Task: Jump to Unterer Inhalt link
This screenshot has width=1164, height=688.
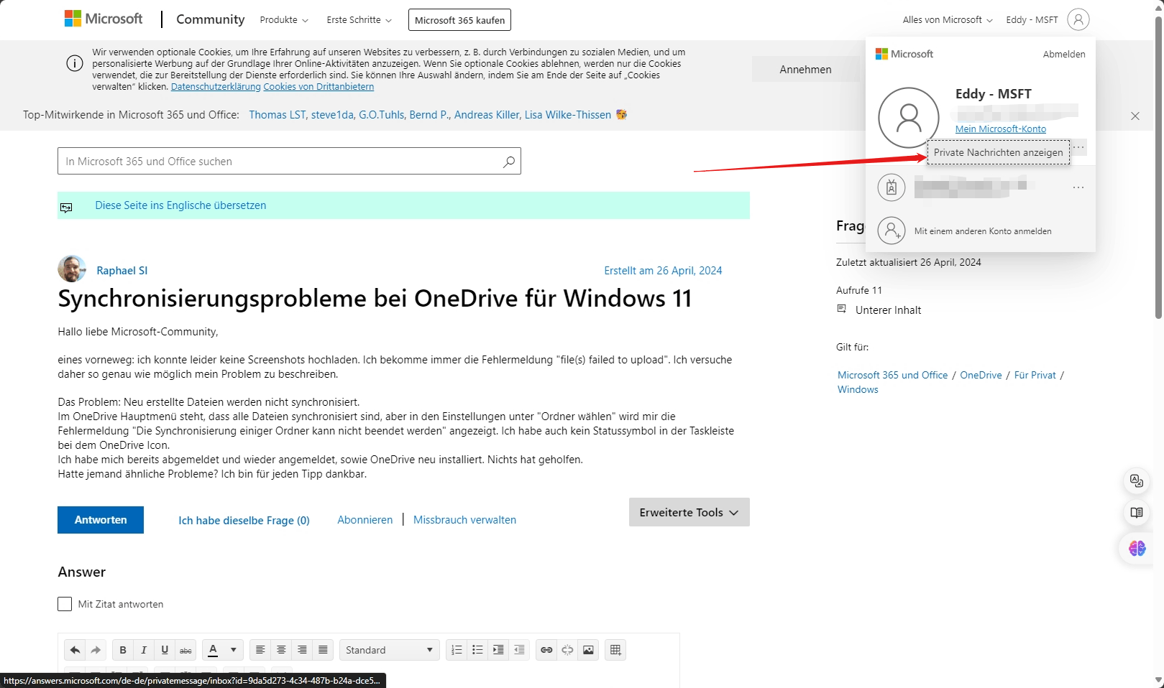Action: tap(888, 310)
